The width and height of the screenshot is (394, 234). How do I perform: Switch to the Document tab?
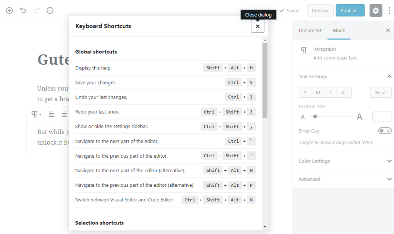coord(310,30)
